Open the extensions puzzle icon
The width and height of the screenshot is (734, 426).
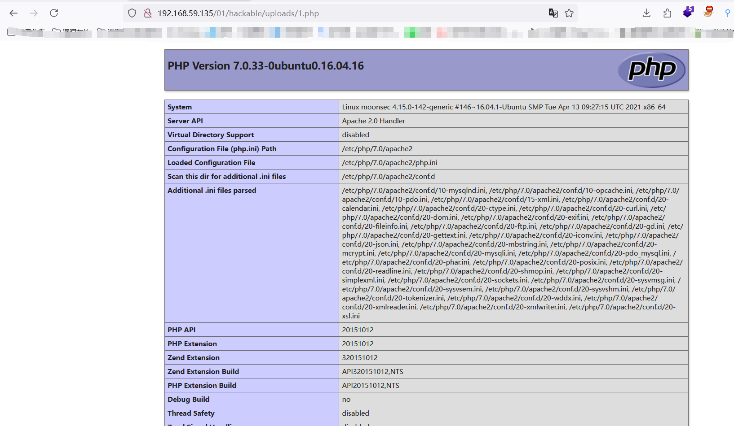(x=667, y=13)
